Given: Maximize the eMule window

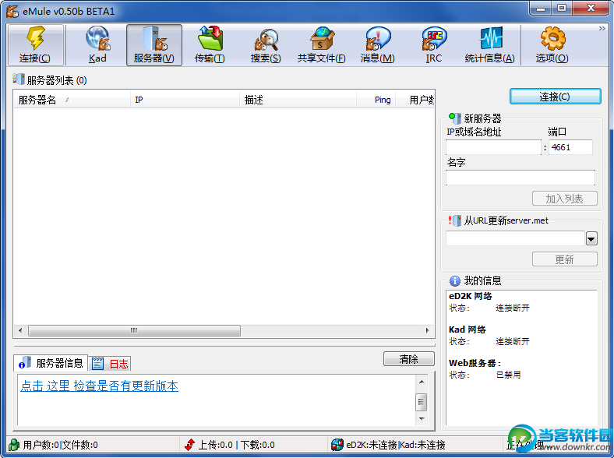Looking at the screenshot, I should coord(562,9).
